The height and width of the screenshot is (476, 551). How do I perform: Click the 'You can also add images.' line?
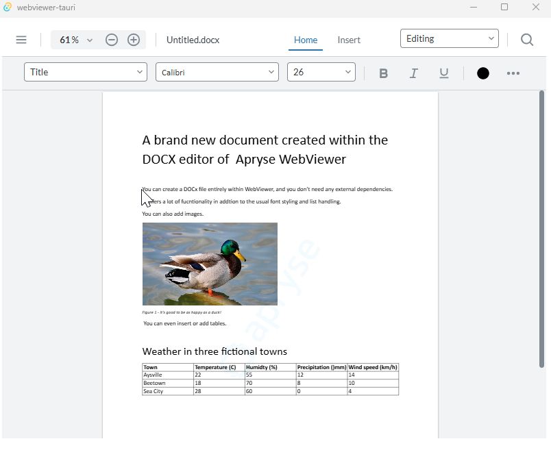point(173,214)
